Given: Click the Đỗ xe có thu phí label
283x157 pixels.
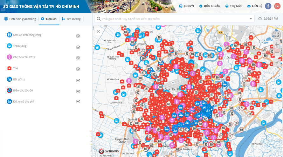Looking at the screenshot, I should point(24,101).
